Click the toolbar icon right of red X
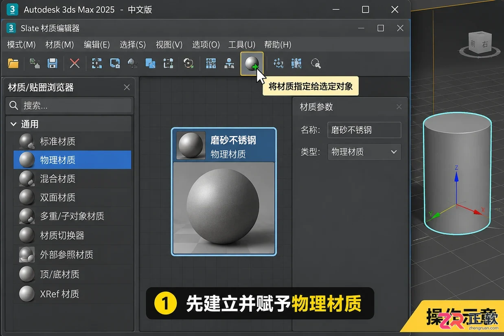 pyautogui.click(x=97, y=63)
